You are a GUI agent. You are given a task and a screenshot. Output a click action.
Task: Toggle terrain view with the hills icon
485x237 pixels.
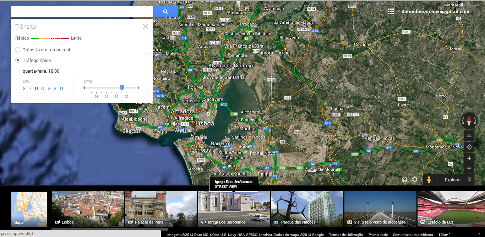click(x=469, y=135)
